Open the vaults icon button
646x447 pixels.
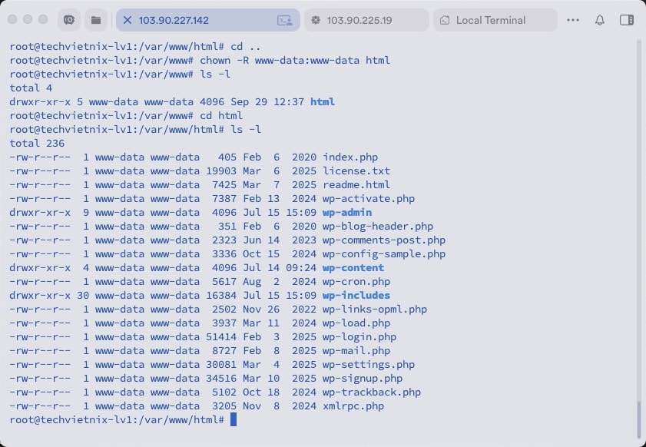(69, 20)
